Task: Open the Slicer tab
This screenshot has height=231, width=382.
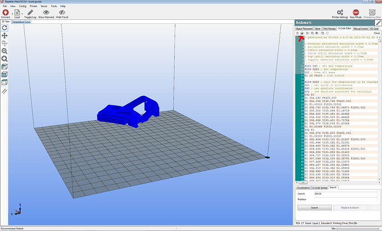Action: tap(318, 29)
